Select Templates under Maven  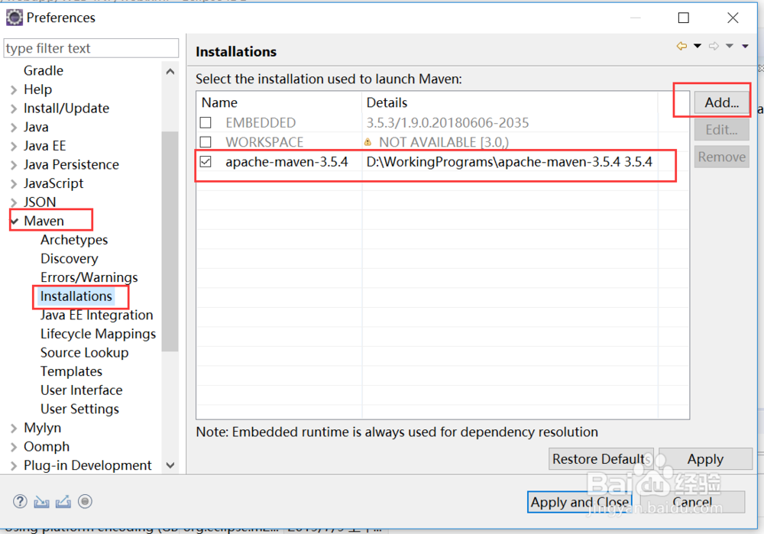[x=71, y=371]
